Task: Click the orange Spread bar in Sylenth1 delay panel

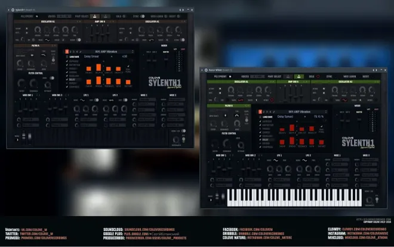Action: coord(98,81)
